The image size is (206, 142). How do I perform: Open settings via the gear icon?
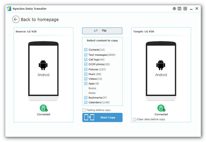tap(174, 9)
